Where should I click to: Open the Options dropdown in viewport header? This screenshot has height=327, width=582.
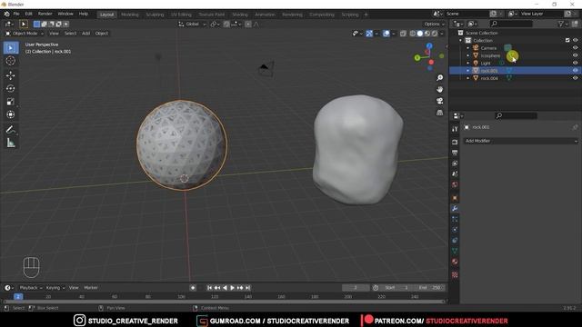pyautogui.click(x=434, y=25)
